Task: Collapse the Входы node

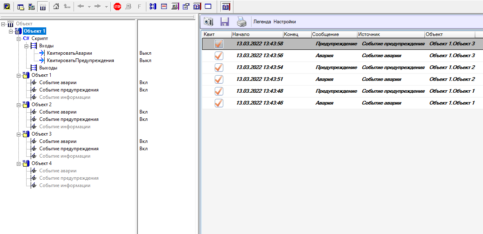Action: coord(26,46)
